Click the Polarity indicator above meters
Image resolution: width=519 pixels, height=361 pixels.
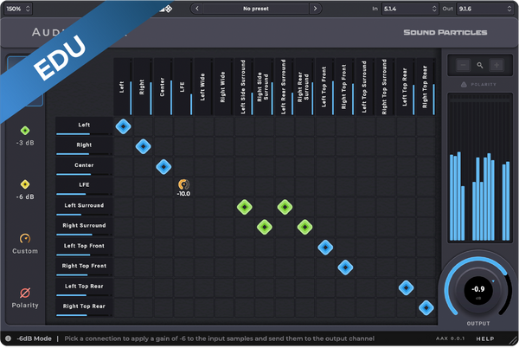(478, 85)
